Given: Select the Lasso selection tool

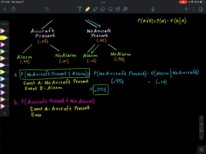Looking at the screenshot, I should (x=110, y=9).
